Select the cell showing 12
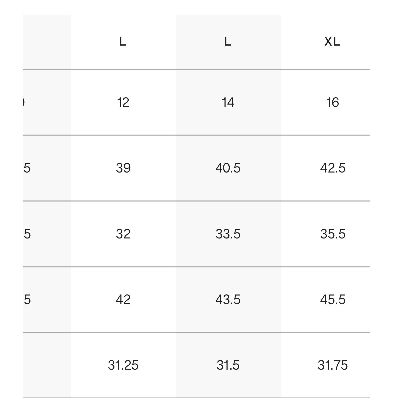393x398 pixels. (123, 103)
